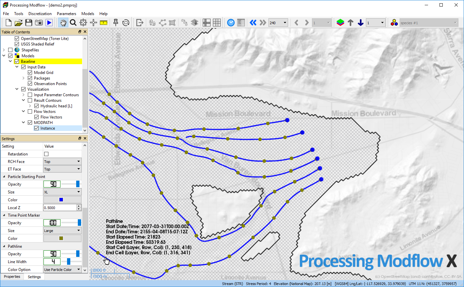This screenshot has height=287, width=464.
Task: Enable Input Parameter Contours checkbox
Action: point(30,95)
